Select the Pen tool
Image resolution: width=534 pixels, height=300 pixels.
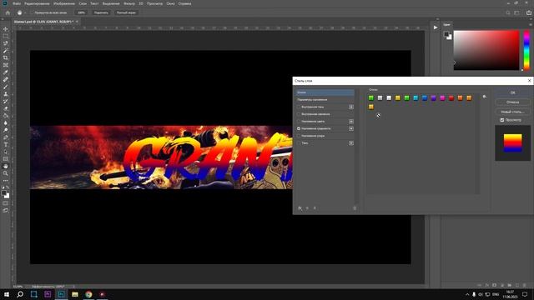[6, 137]
